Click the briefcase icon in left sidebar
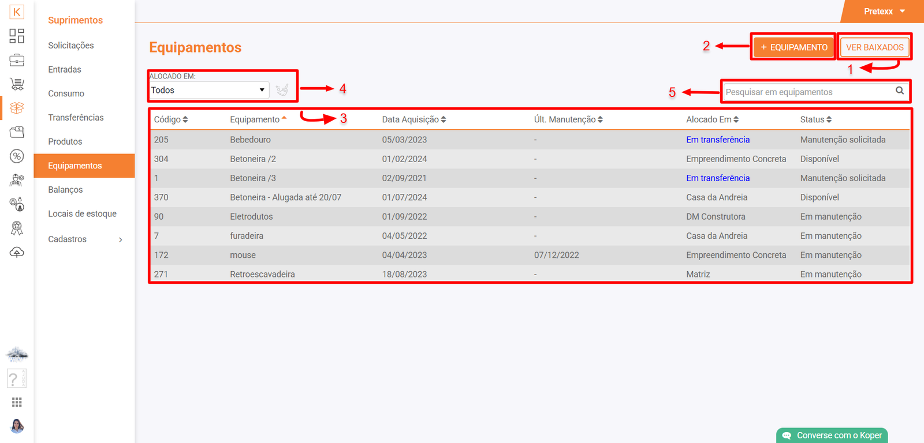This screenshot has height=443, width=924. (x=17, y=60)
